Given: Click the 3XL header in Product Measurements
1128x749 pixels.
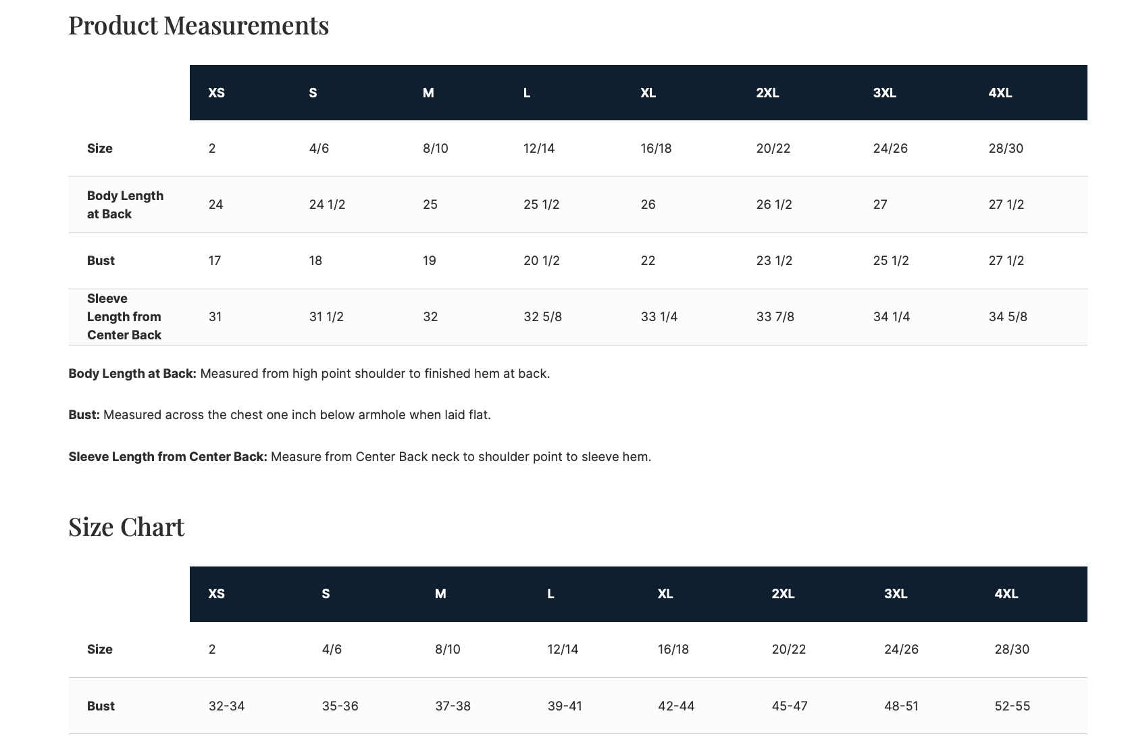Looking at the screenshot, I should coord(884,93).
